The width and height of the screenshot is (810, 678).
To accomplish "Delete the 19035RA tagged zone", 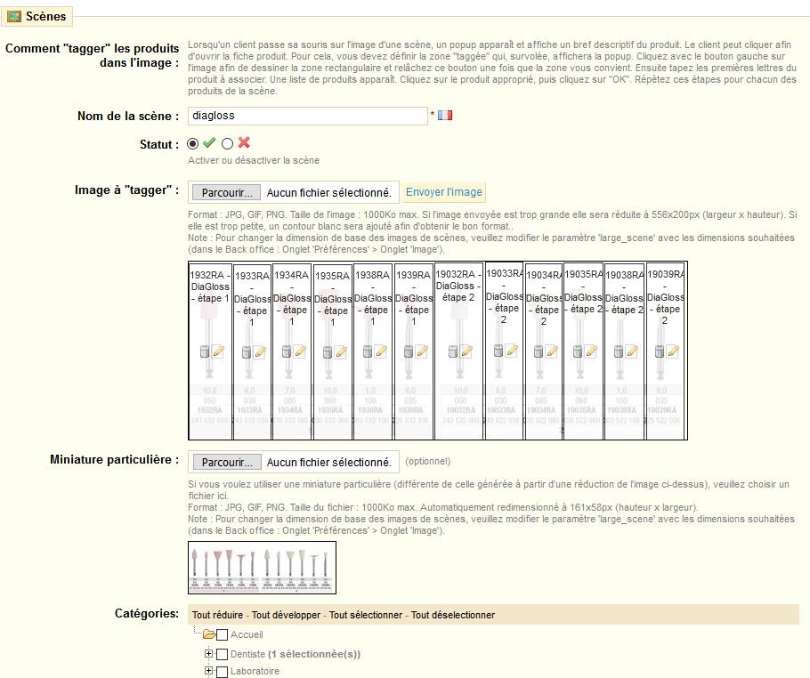I will click(578, 351).
